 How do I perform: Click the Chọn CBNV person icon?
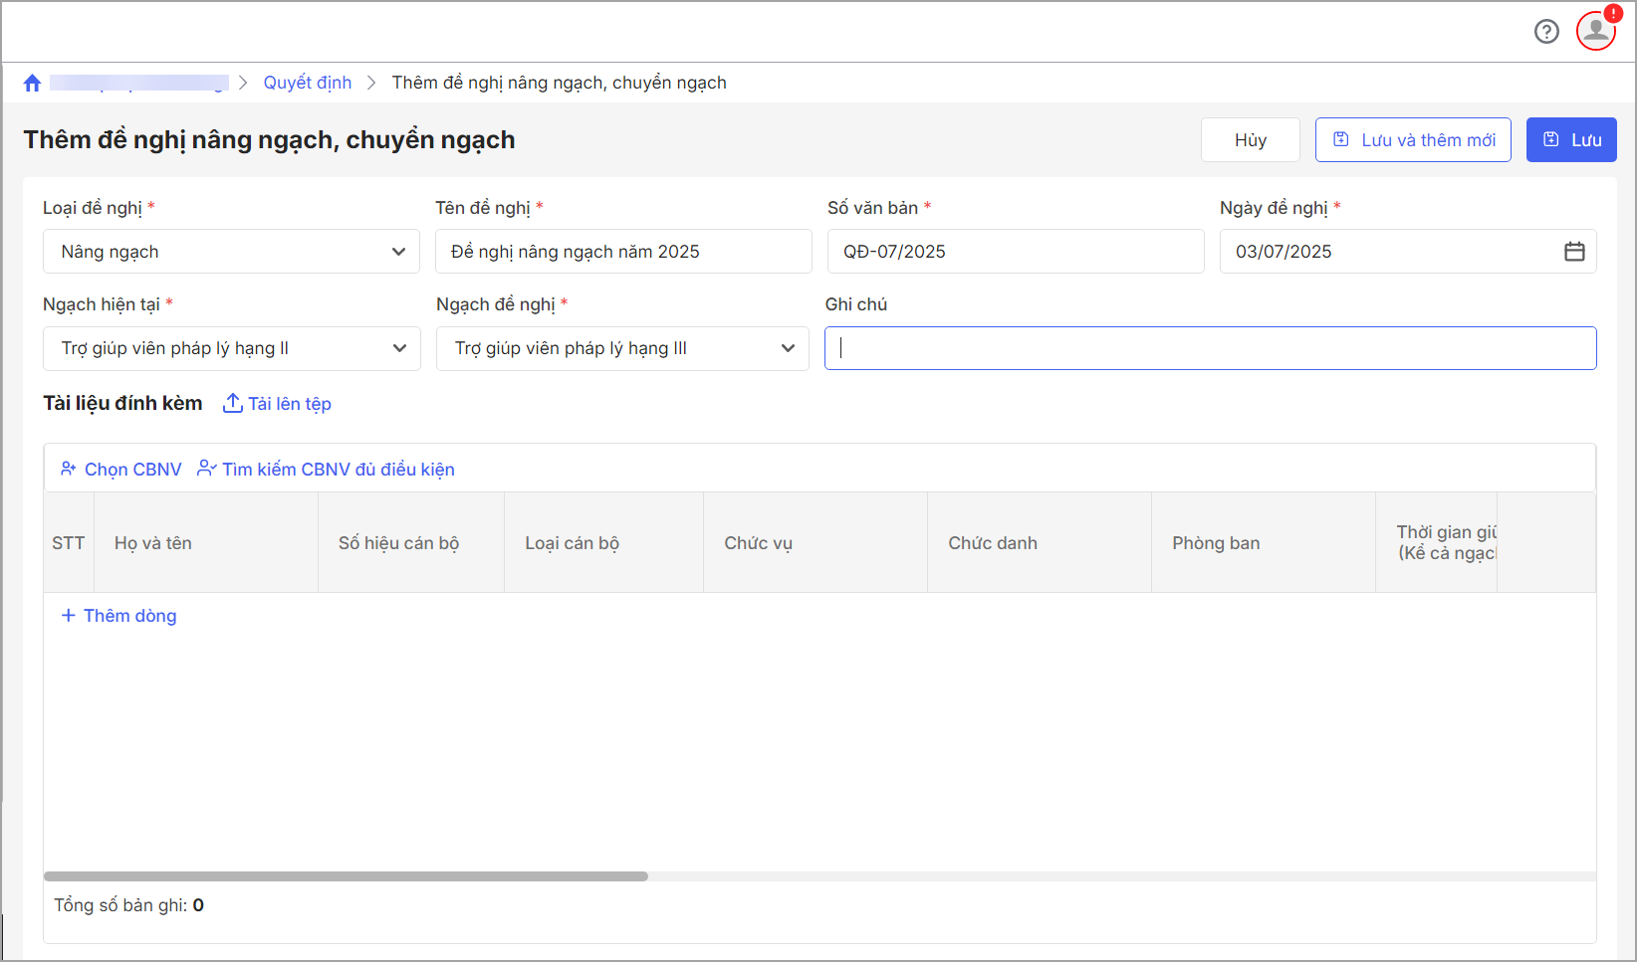pos(69,469)
